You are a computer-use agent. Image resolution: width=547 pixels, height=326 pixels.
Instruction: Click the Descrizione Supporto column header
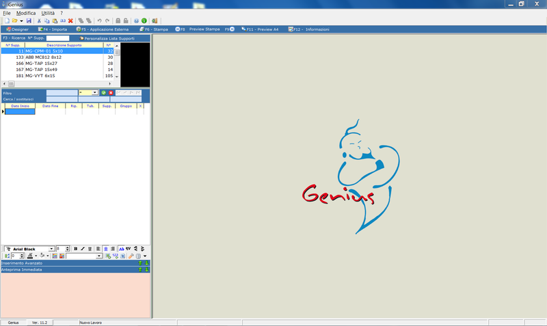tap(64, 45)
